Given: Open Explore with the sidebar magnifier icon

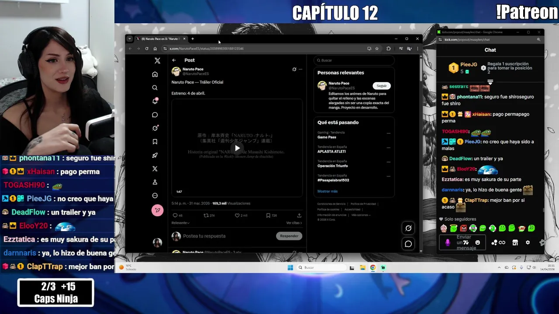Looking at the screenshot, I should click(155, 88).
